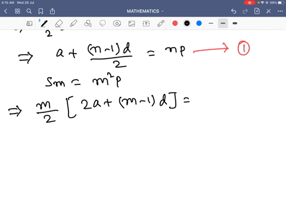The width and height of the screenshot is (286, 214).
Task: Select the medium stroke width
Action: coord(223,23)
